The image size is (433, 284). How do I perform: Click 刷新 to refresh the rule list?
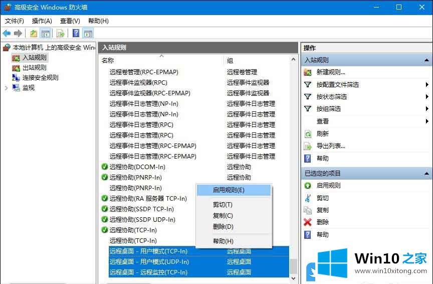pyautogui.click(x=323, y=134)
